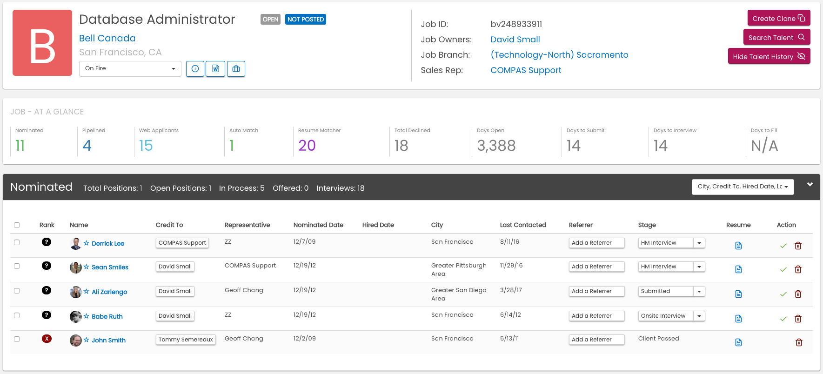Open sales rep COMPAS Support link

[526, 70]
